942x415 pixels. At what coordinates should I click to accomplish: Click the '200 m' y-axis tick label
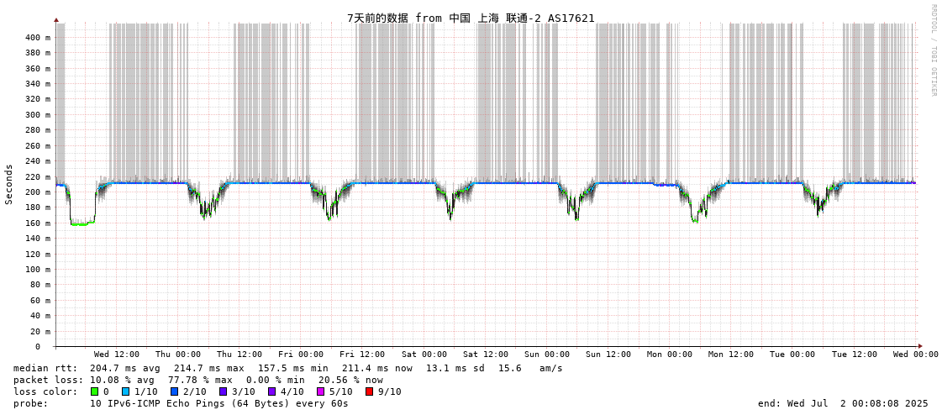coord(38,192)
